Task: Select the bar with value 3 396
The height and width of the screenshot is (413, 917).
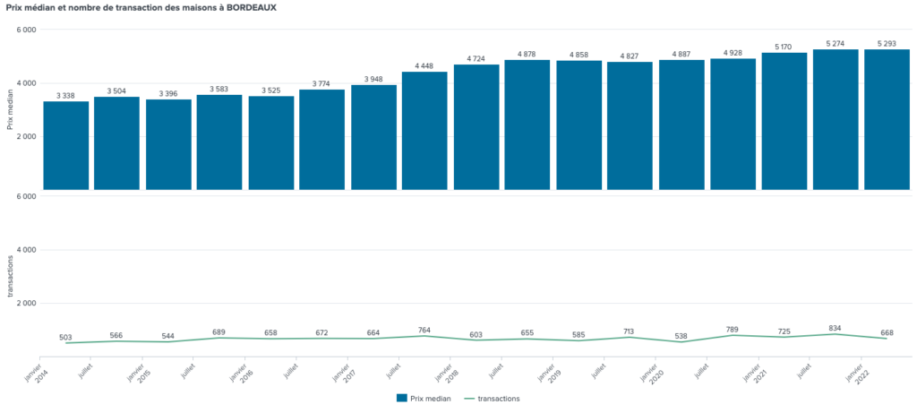Action: tap(168, 144)
